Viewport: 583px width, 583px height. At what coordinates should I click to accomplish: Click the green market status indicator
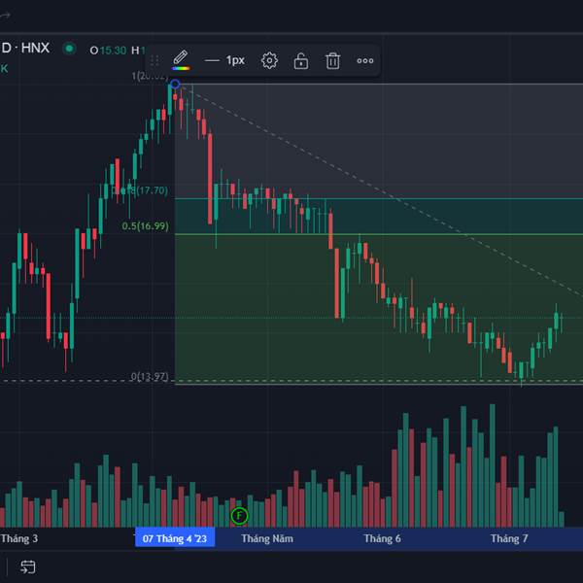point(69,49)
